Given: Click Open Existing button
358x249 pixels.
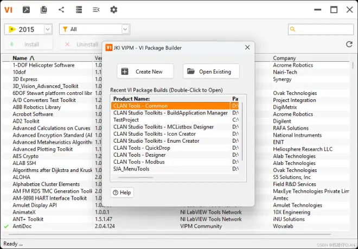Looking at the screenshot, I should tap(211, 72).
